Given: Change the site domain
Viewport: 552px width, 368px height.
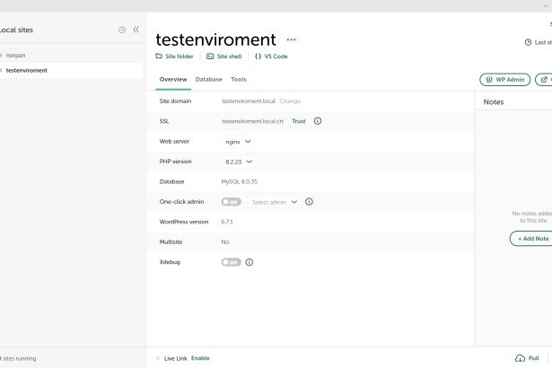Looking at the screenshot, I should click(x=290, y=101).
